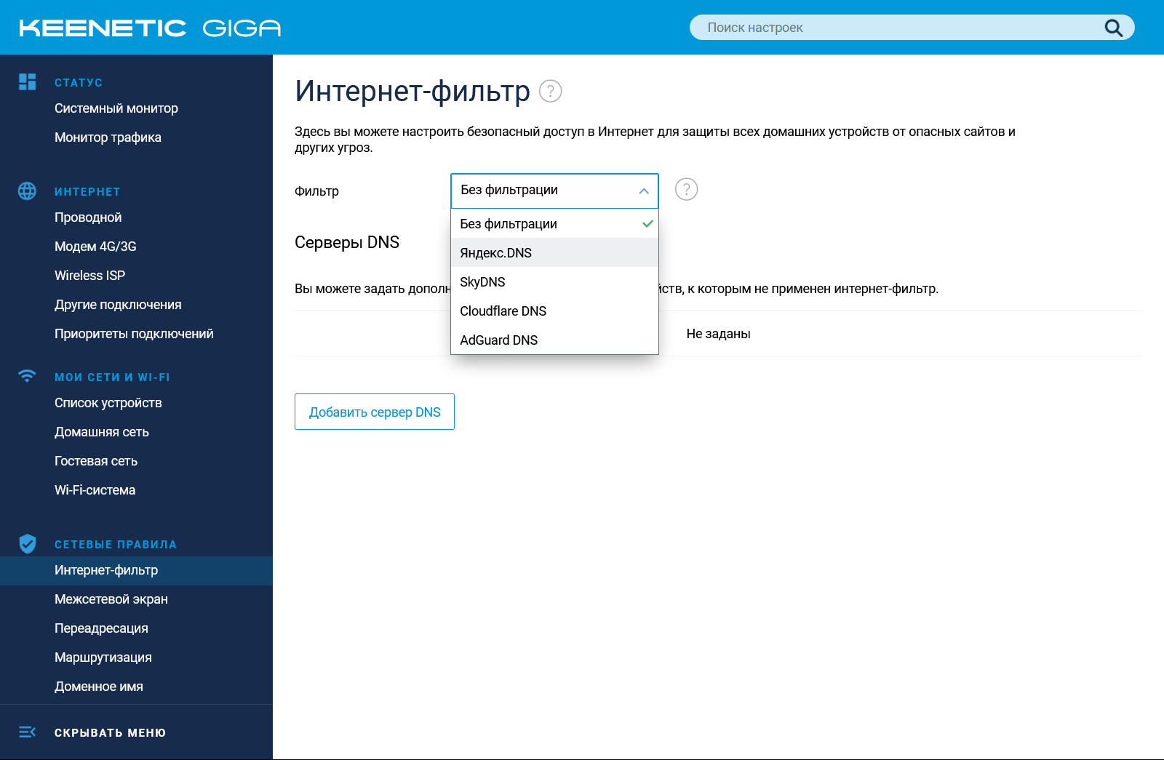Screen dimensions: 1164x760
Task: Click the Internet globe icon
Action: click(28, 191)
